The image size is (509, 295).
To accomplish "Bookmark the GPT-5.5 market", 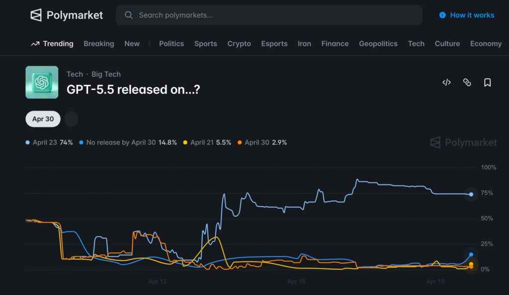I will [x=487, y=82].
